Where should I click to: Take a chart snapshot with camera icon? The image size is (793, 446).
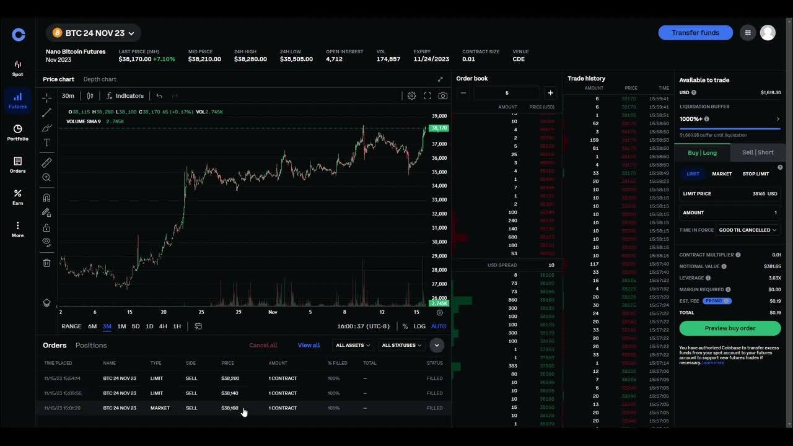click(x=443, y=95)
